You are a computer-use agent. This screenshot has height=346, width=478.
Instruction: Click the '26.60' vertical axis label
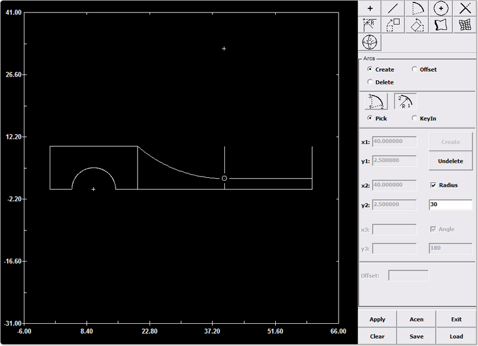(14, 75)
